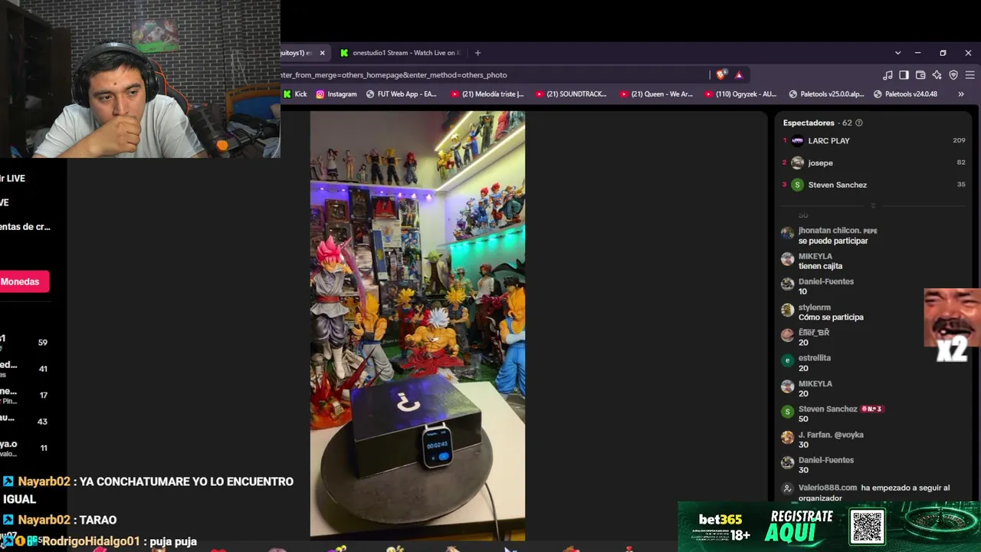981x552 pixels.
Task: Click estrellita's green chat avatar
Action: 787,360
